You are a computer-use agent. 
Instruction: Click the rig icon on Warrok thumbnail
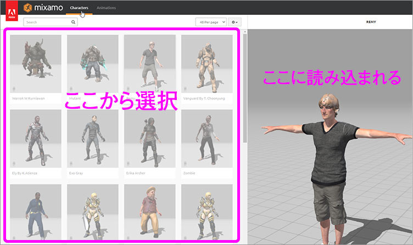point(14,89)
